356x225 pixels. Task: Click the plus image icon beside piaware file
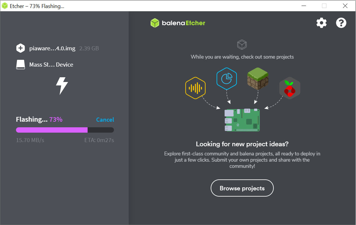[20, 48]
